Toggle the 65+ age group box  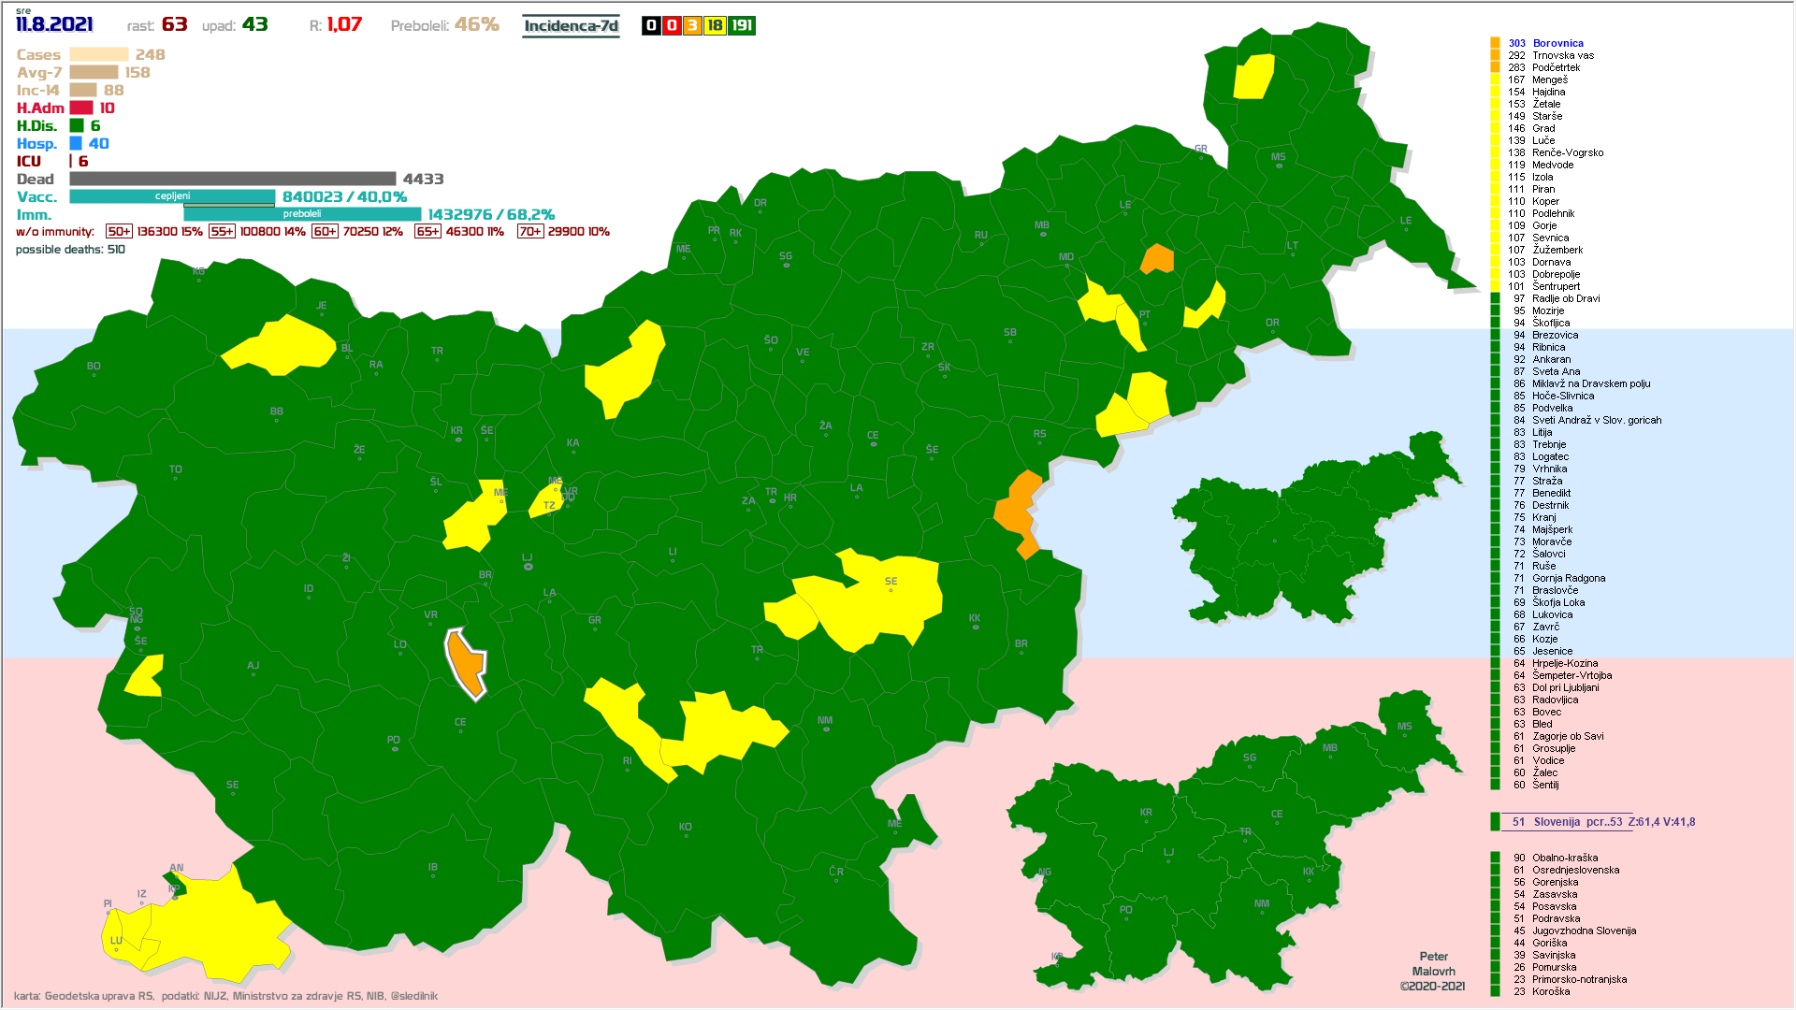[427, 232]
